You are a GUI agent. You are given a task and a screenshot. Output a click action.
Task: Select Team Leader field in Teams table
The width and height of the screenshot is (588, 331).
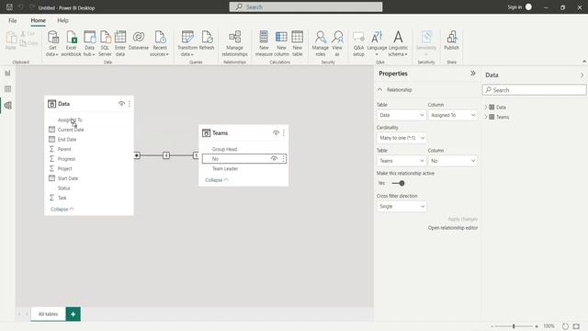pyautogui.click(x=225, y=169)
